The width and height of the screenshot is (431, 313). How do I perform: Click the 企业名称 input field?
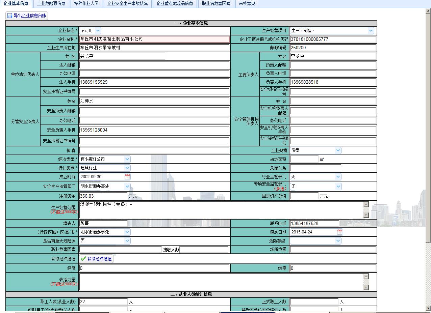pyautogui.click(x=154, y=39)
